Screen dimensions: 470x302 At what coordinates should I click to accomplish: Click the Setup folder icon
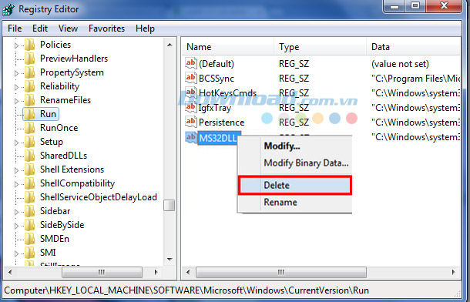point(30,142)
